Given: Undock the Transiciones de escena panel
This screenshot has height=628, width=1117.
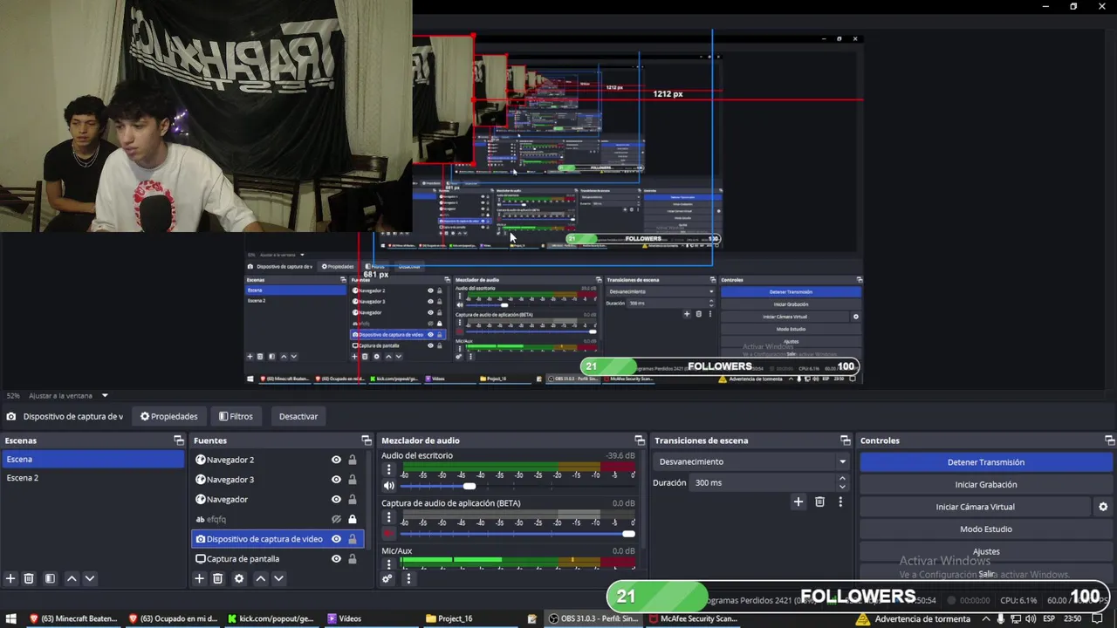Looking at the screenshot, I should [845, 440].
